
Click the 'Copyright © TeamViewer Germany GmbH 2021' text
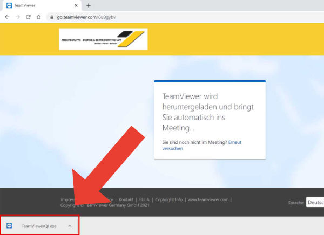tap(105, 205)
